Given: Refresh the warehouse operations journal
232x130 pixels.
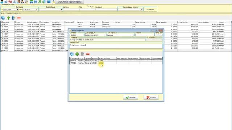Looking at the screenshot, I should tap(3, 18).
